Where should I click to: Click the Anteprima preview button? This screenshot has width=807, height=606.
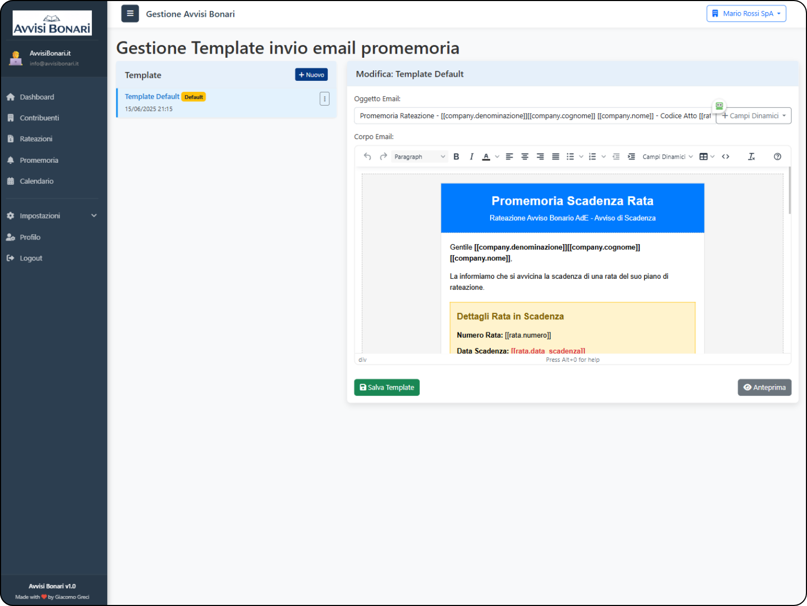point(764,388)
